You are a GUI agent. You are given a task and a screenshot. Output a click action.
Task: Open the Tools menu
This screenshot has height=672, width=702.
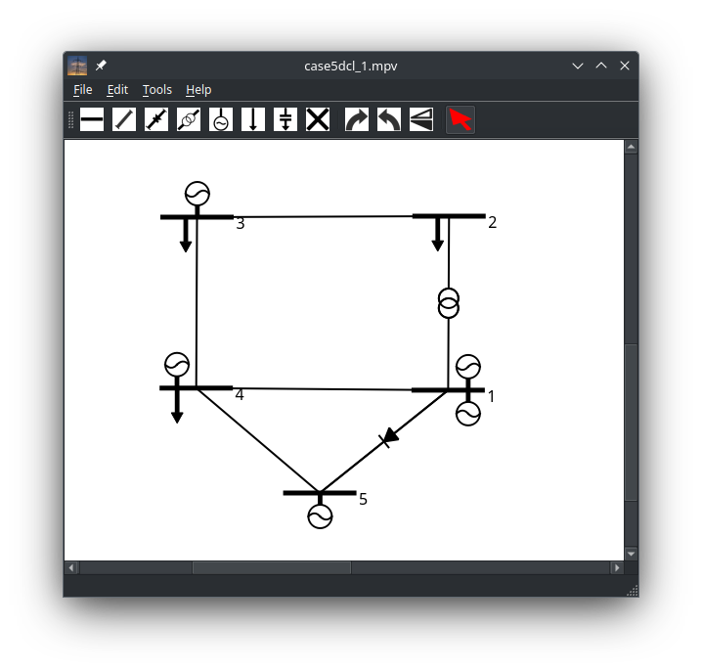coord(157,90)
